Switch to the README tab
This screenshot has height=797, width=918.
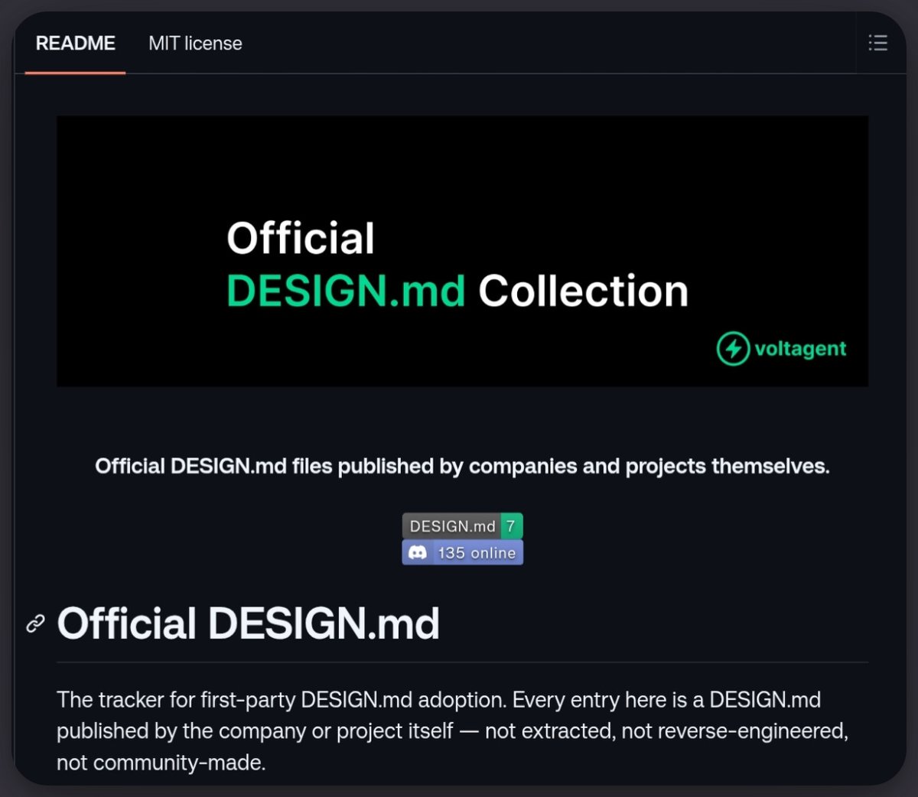[75, 44]
